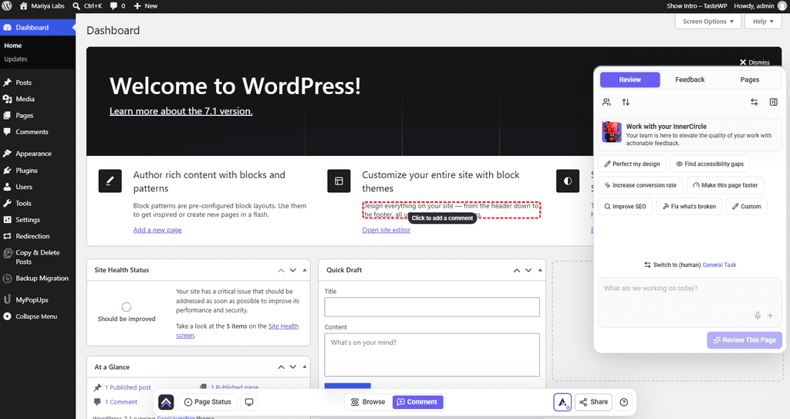
Task: Choose Improve SEO suggestion
Action: coord(625,206)
